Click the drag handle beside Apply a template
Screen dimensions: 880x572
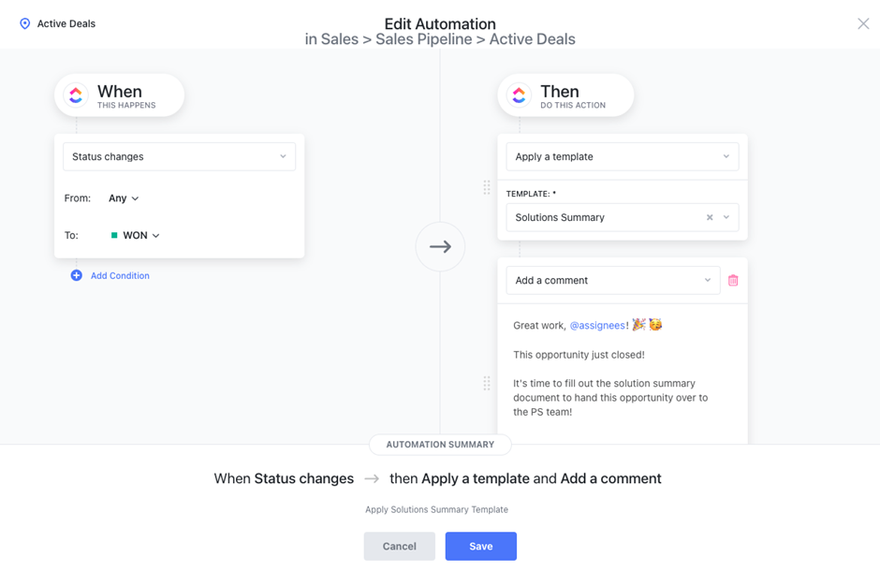(x=487, y=187)
